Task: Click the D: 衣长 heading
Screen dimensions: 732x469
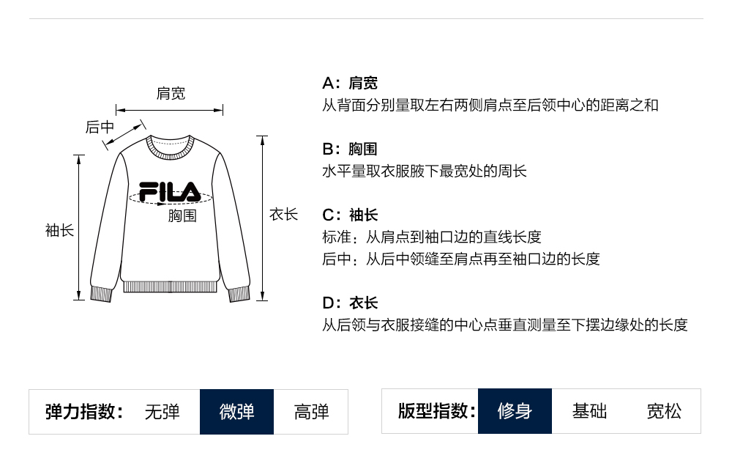Action: coord(350,303)
